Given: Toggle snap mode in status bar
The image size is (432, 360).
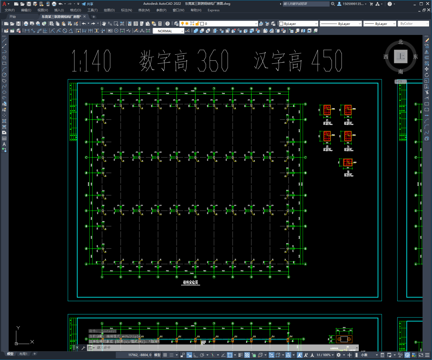Looking at the screenshot, I should tap(171, 355).
